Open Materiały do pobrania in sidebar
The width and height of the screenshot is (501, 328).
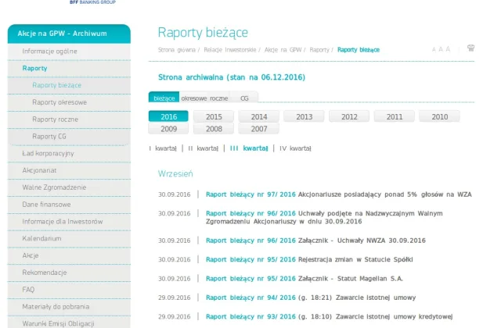(69, 307)
